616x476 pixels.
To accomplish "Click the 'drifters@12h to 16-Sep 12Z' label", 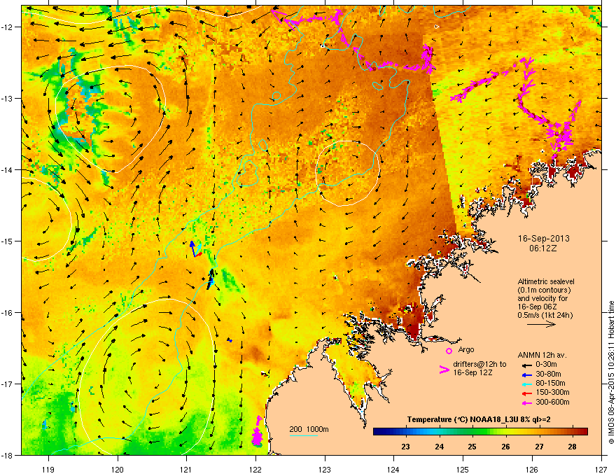I will pyautogui.click(x=479, y=368).
